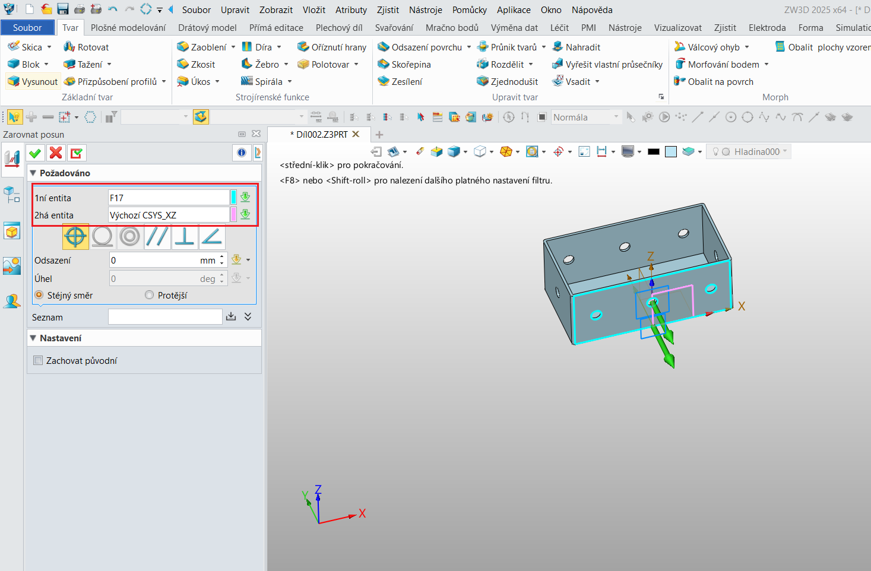The height and width of the screenshot is (571, 871).
Task: Choose the Nahradit replace tool
Action: pos(577,47)
